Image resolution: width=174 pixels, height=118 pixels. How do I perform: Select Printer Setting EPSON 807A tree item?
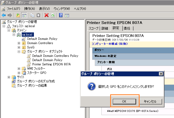[51, 64]
